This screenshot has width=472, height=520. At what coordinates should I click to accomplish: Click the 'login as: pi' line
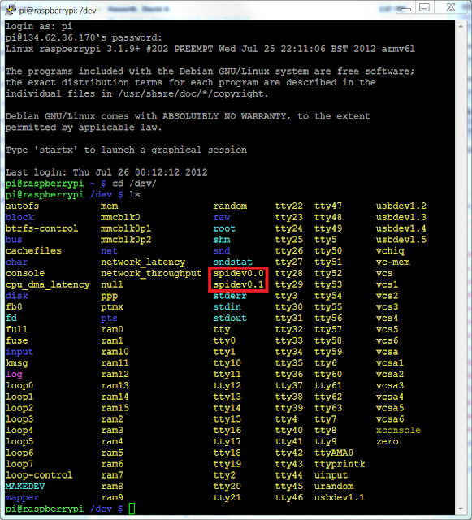39,27
